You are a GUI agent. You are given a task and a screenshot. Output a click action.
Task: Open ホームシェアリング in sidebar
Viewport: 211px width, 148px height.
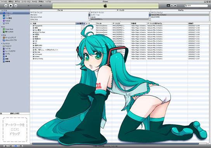[x=15, y=38]
